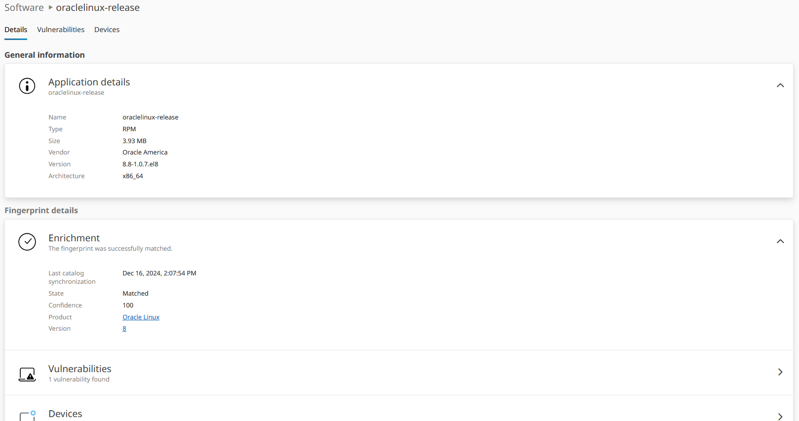This screenshot has height=421, width=799.
Task: Collapse the Enrichment panel chevron
Action: (x=780, y=241)
